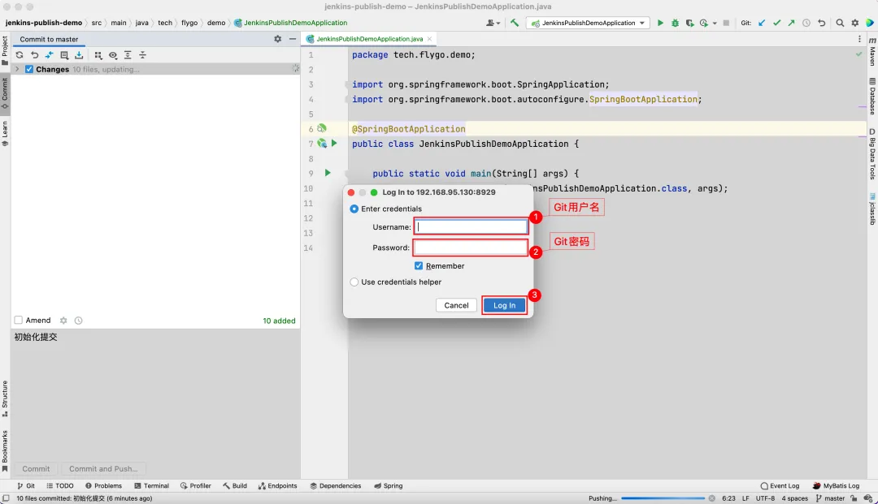Click the Git rollback icon in main toolbar
The height and width of the screenshot is (504, 878).
pyautogui.click(x=821, y=23)
